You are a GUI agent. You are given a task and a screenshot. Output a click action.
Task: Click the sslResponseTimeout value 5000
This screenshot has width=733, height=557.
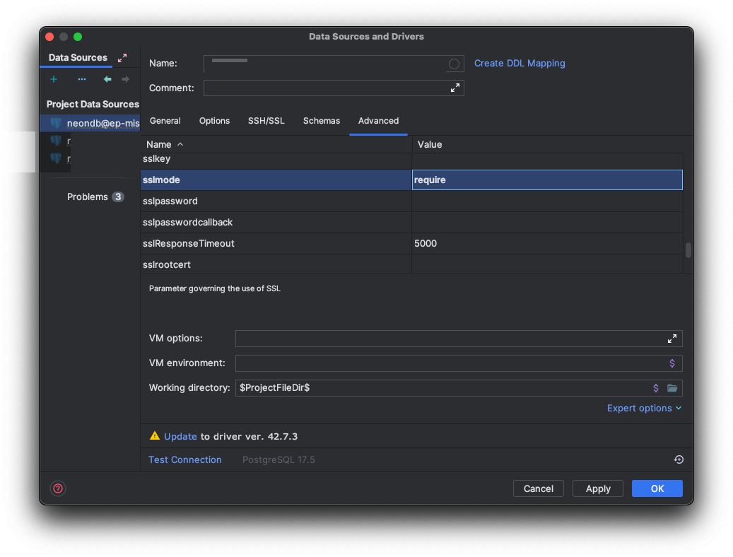coord(547,244)
